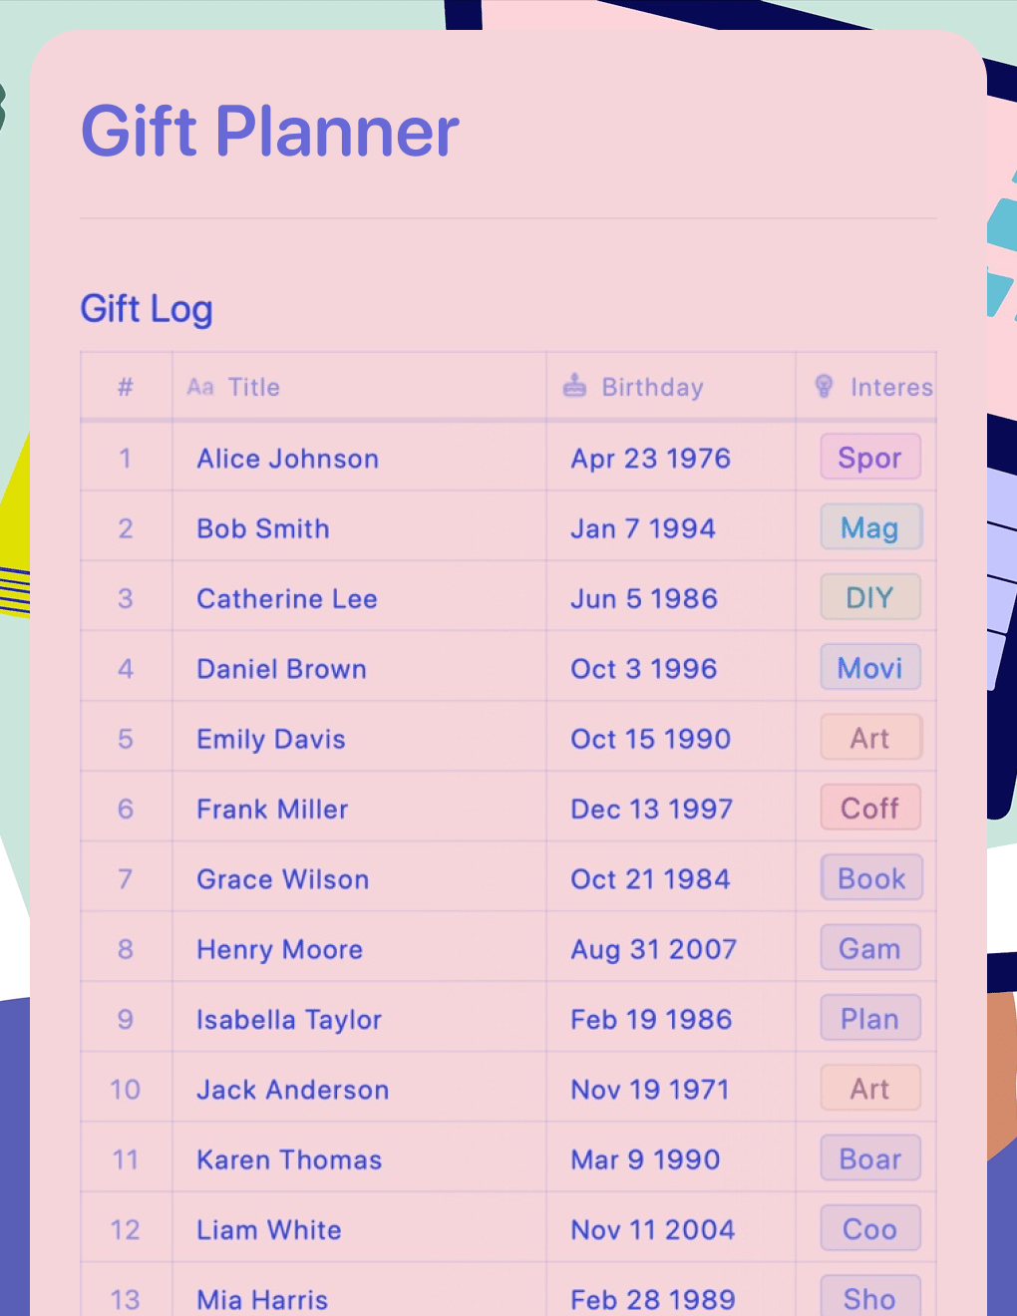This screenshot has height=1316, width=1017.
Task: Sort by the Title column header
Action: pos(253,387)
